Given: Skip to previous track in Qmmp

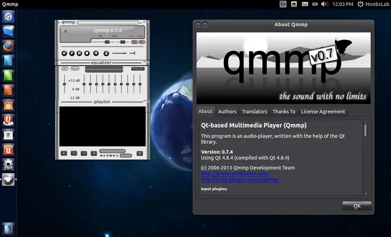Looking at the screenshot, I should point(64,53).
